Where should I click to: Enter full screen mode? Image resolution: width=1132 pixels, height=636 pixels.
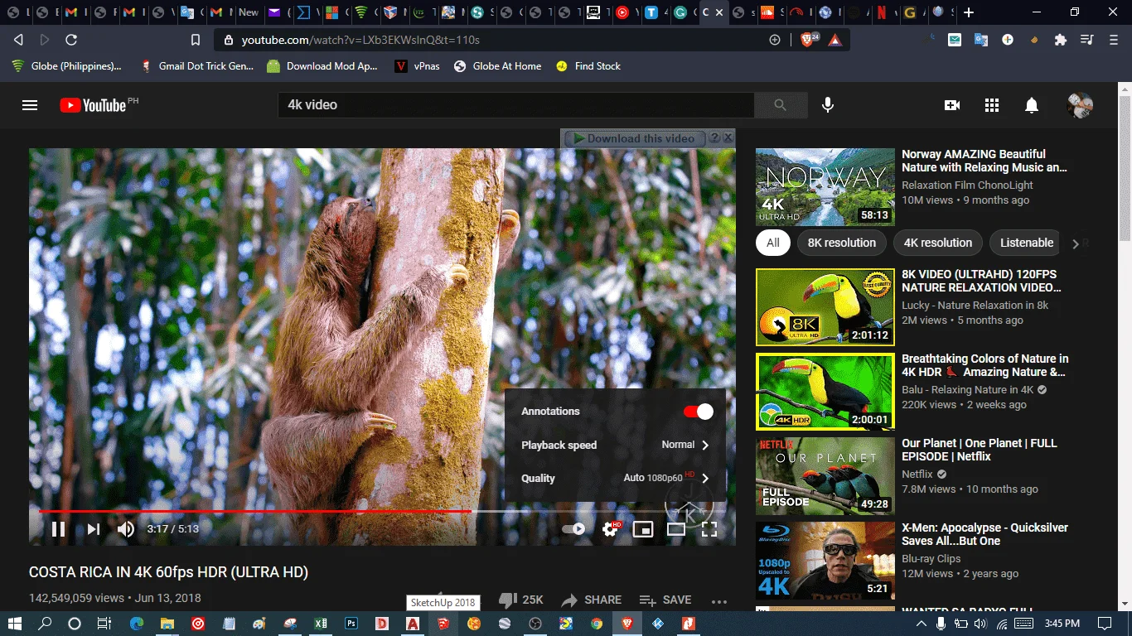click(x=709, y=529)
